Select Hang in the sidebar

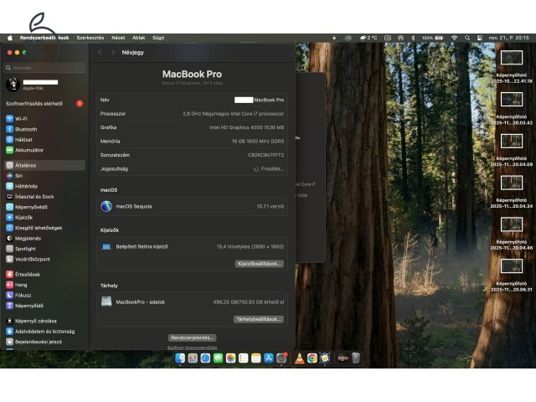(x=16, y=285)
